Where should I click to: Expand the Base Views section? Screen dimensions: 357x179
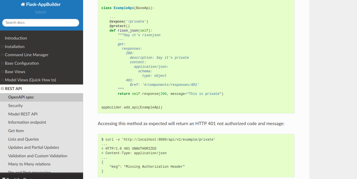coord(2,72)
